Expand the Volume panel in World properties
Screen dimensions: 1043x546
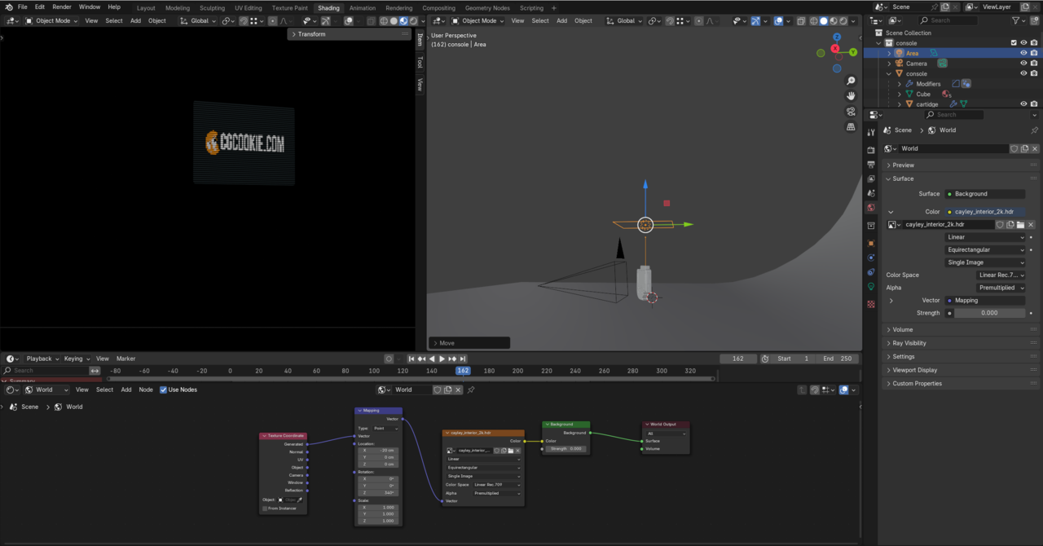pos(903,329)
